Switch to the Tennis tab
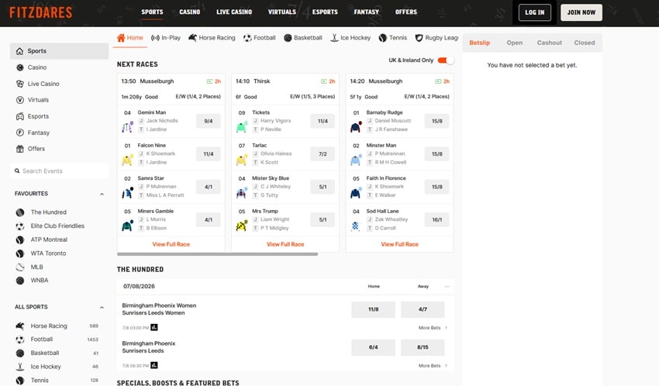659x386 pixels. [x=393, y=38]
